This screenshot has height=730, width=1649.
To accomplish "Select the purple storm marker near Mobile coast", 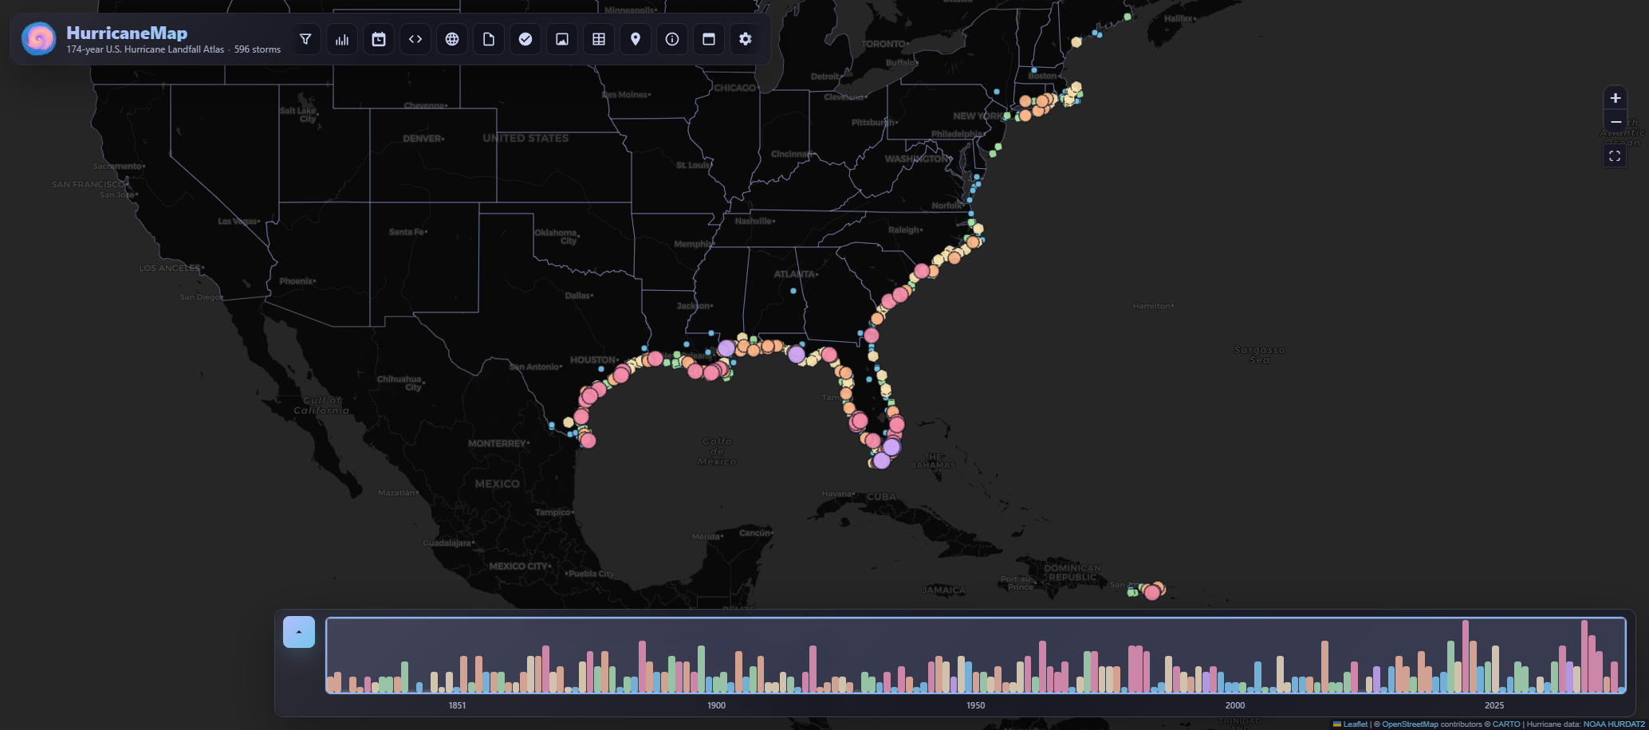I will 726,348.
